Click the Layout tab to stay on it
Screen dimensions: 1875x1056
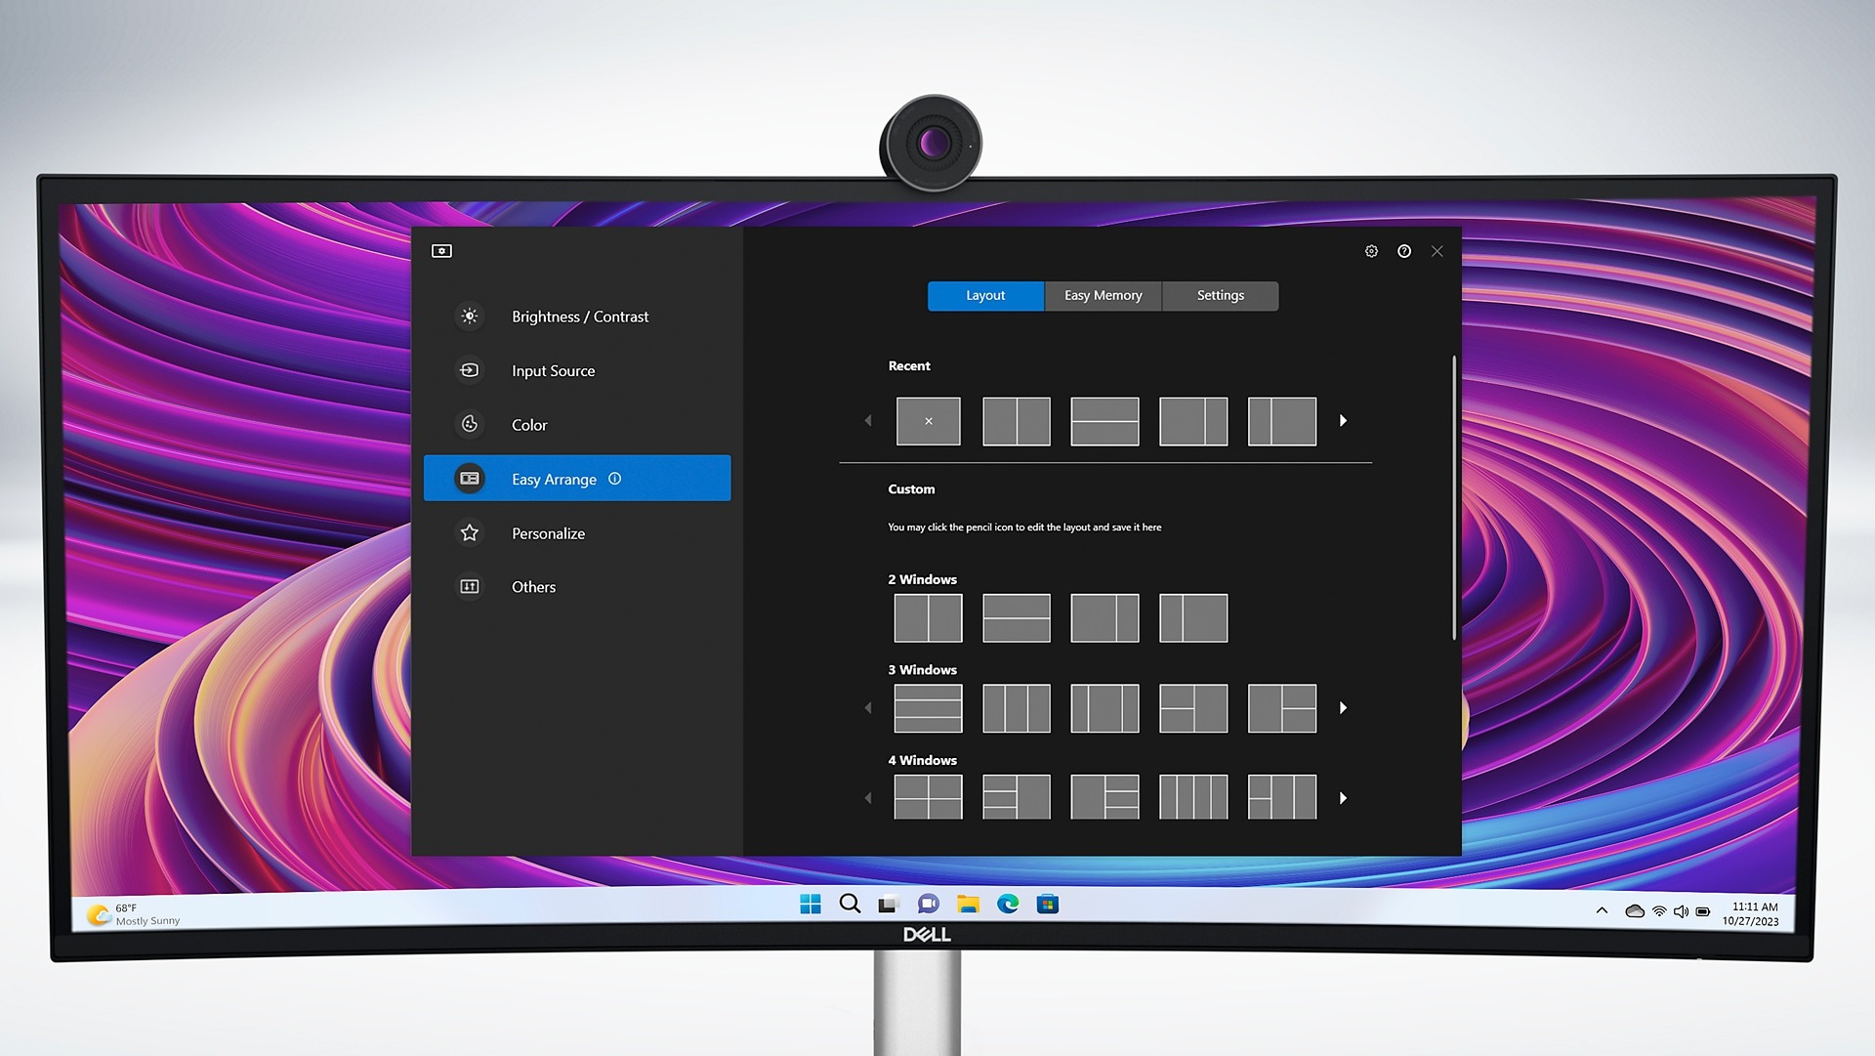985,295
